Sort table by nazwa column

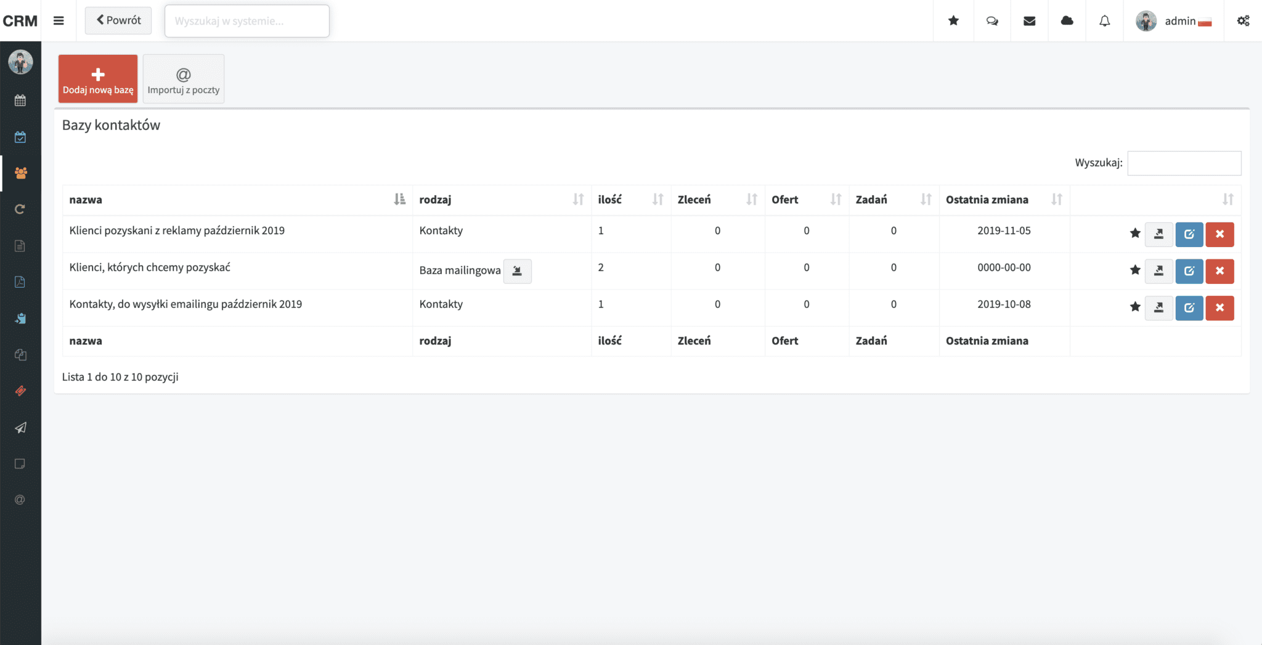[x=237, y=200]
